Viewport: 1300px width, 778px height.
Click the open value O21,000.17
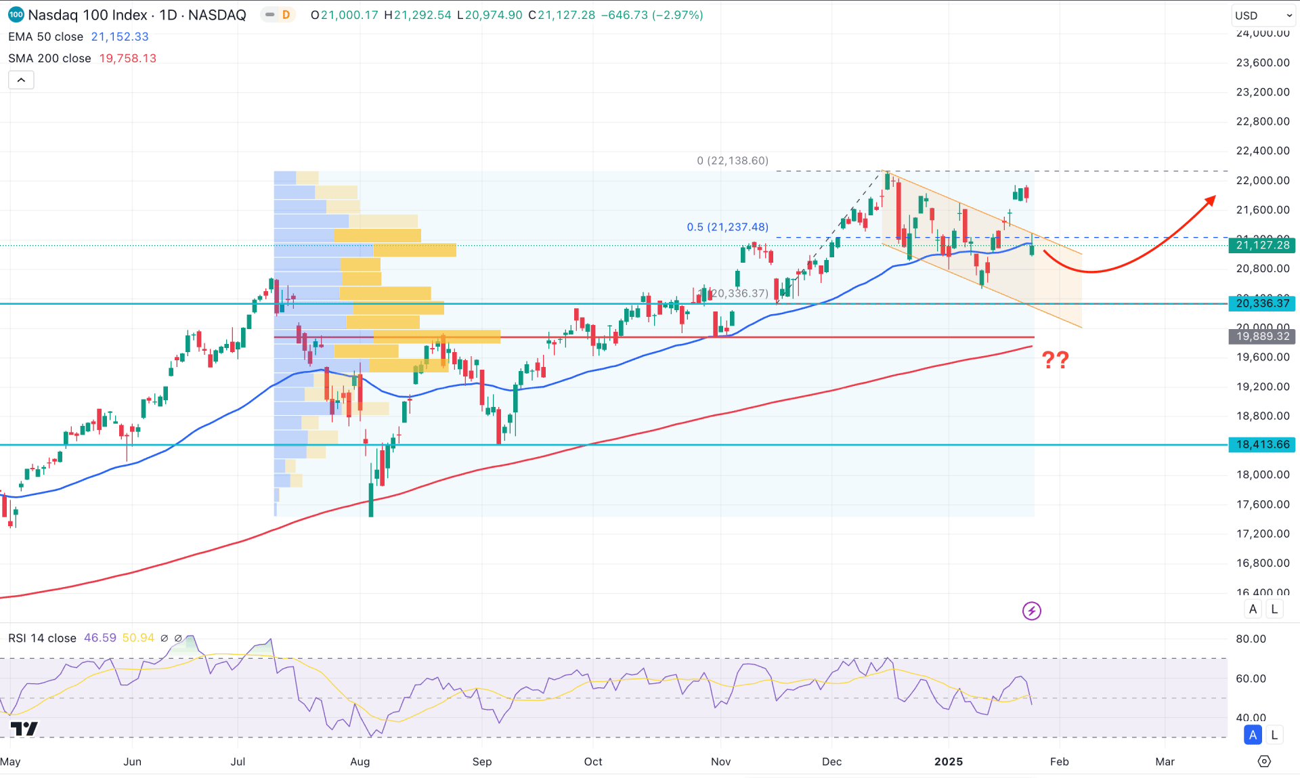[x=344, y=15]
